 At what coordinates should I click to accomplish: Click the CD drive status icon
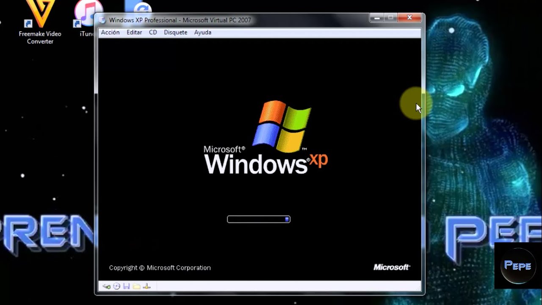click(116, 286)
